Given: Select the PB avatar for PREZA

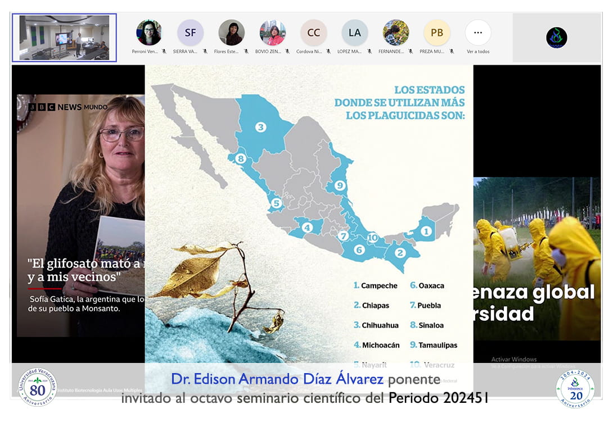Looking at the screenshot, I should pos(436,33).
